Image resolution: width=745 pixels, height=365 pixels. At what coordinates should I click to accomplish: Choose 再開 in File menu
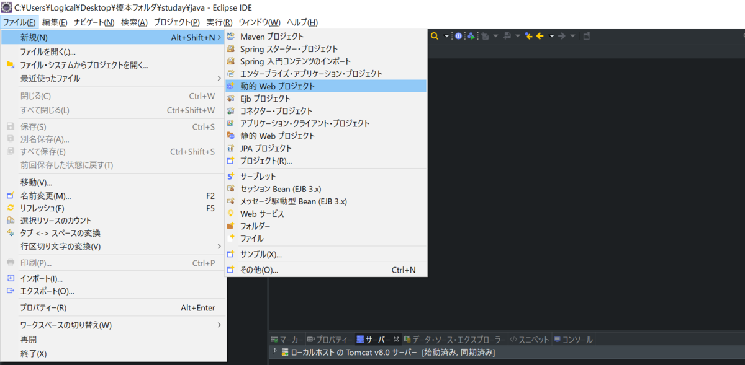tap(113, 340)
